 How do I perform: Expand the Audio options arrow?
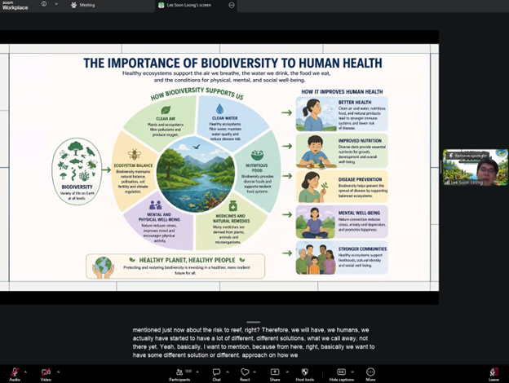[25, 372]
